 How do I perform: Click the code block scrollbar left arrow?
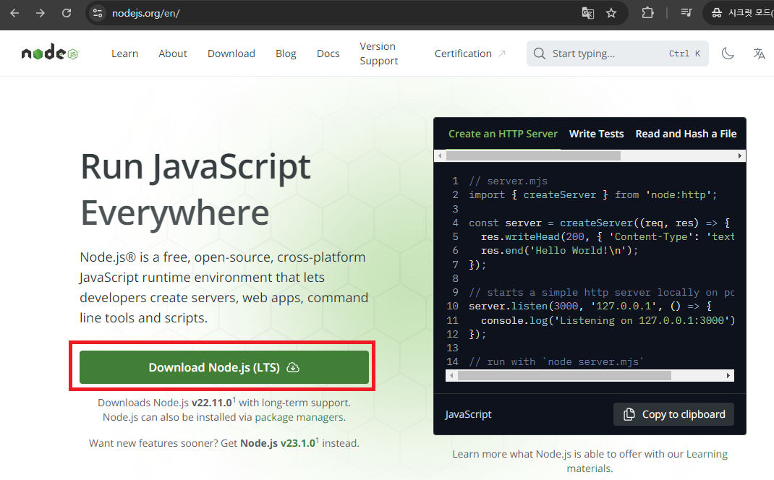coord(451,375)
